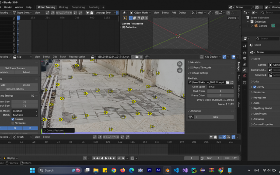Viewport: 280px width, 175px height.
Task: Click the Set Scene Frames button
Action: [x=15, y=68]
